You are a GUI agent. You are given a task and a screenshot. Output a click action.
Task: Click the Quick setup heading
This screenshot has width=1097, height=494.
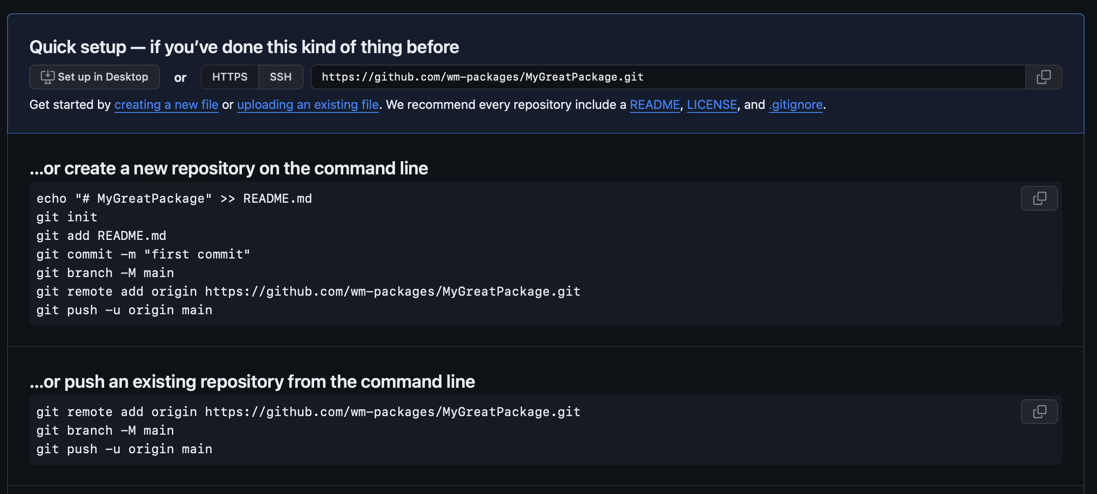click(244, 46)
